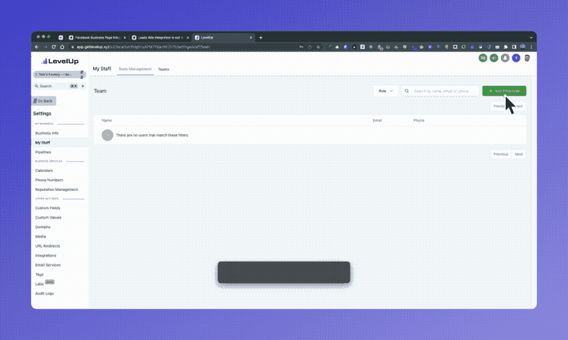The width and height of the screenshot is (568, 340).
Task: Open Calendars settings
Action: [44, 170]
